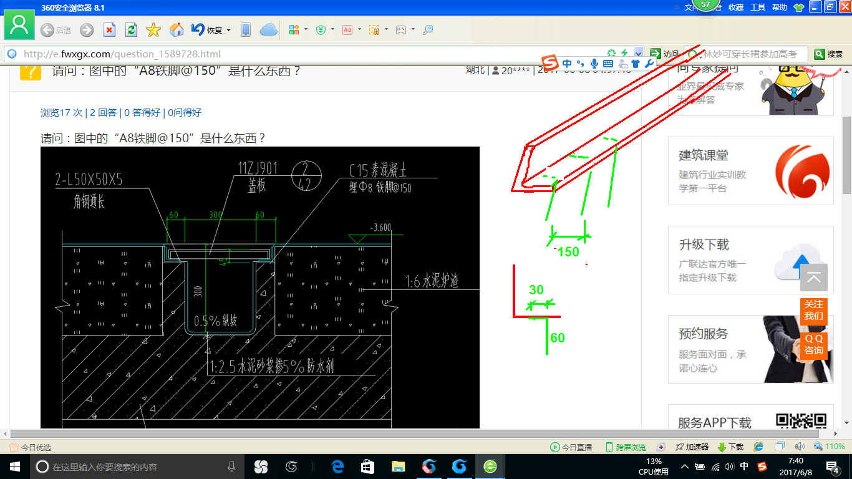The image size is (852, 479).
Task: Click the screenshot scissors icon
Action: 374,30
